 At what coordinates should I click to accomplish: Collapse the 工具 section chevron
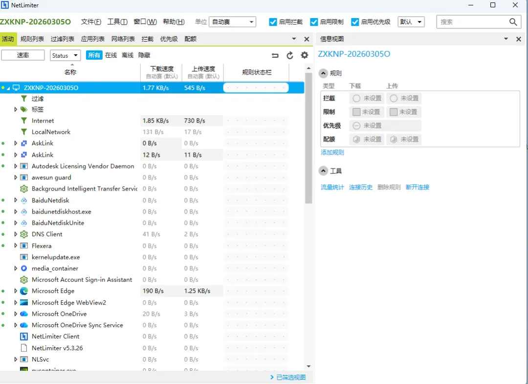pos(323,171)
